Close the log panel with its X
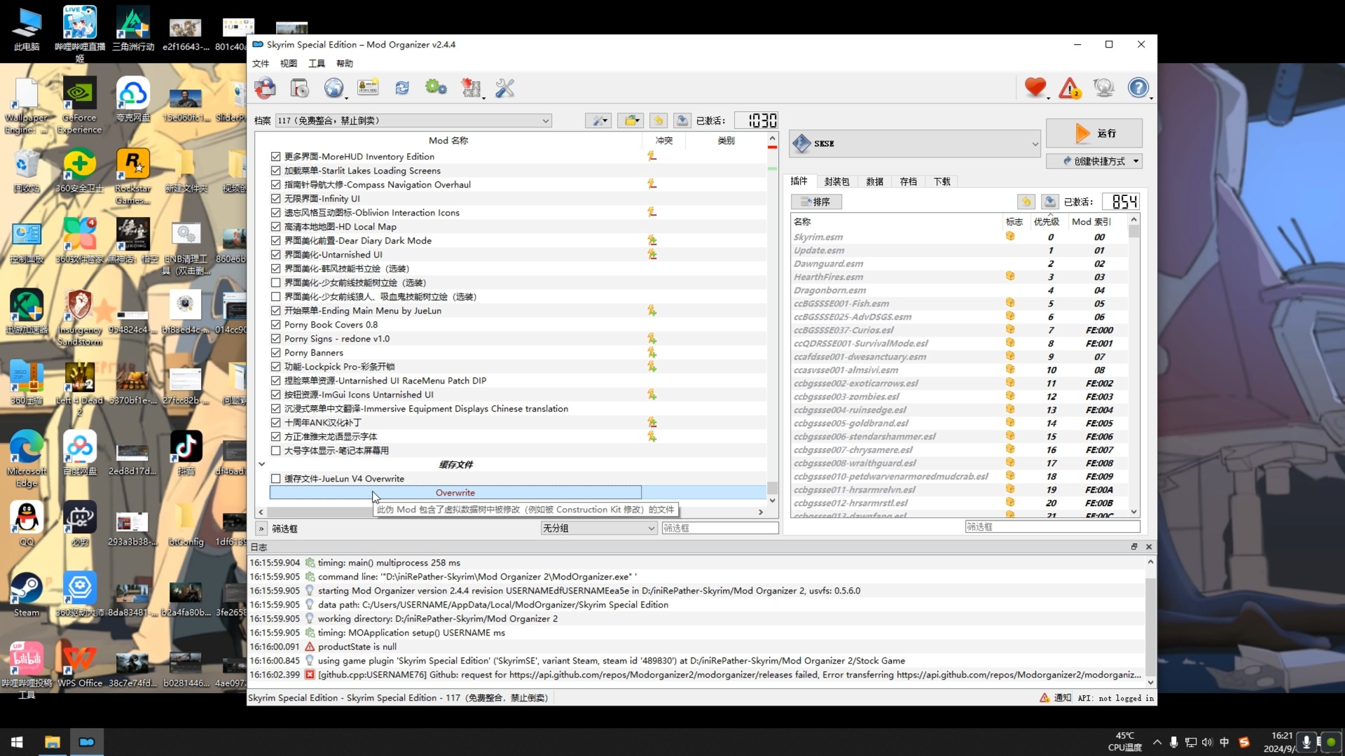The width and height of the screenshot is (1345, 756). point(1149,547)
